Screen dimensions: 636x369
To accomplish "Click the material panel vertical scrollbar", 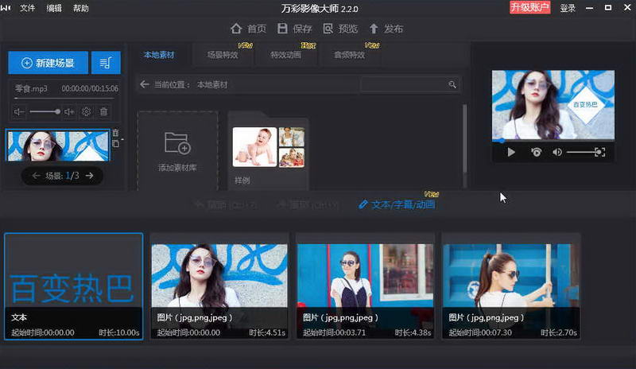I will click(464, 138).
